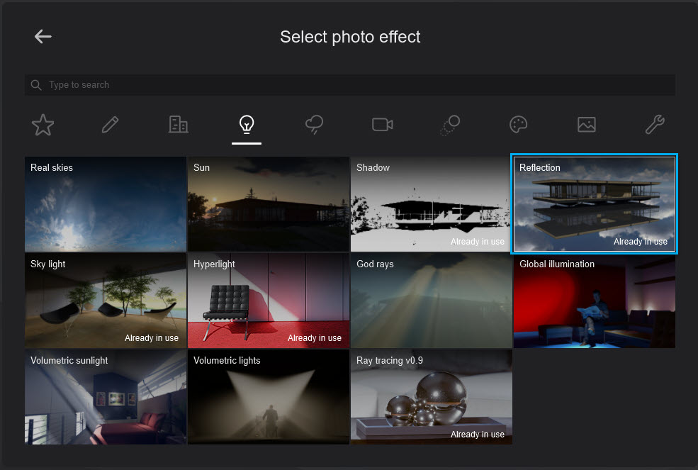Open the Weather and climate effects category

(x=314, y=124)
